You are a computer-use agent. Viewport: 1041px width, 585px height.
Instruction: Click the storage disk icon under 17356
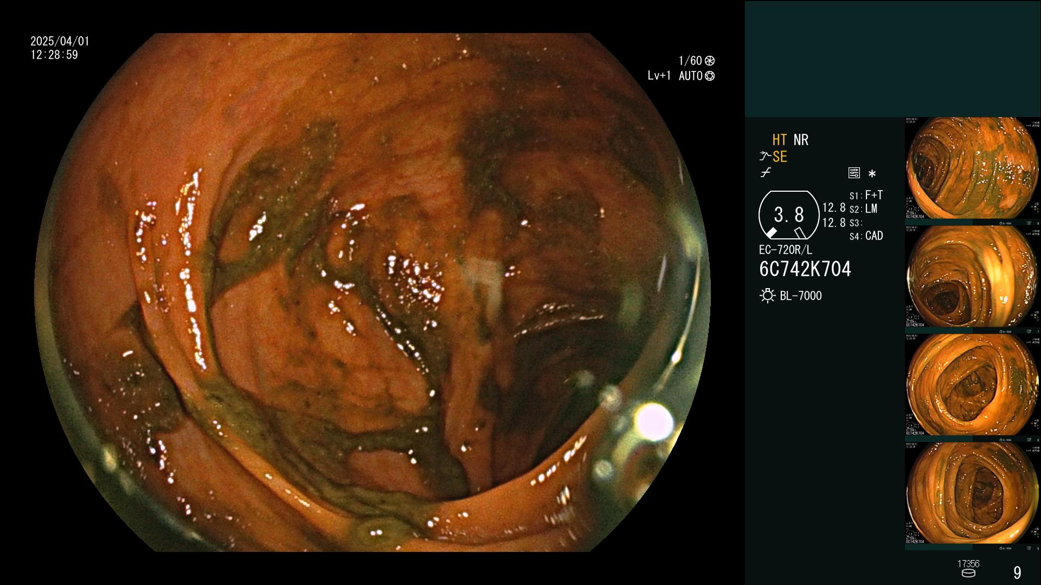968,573
